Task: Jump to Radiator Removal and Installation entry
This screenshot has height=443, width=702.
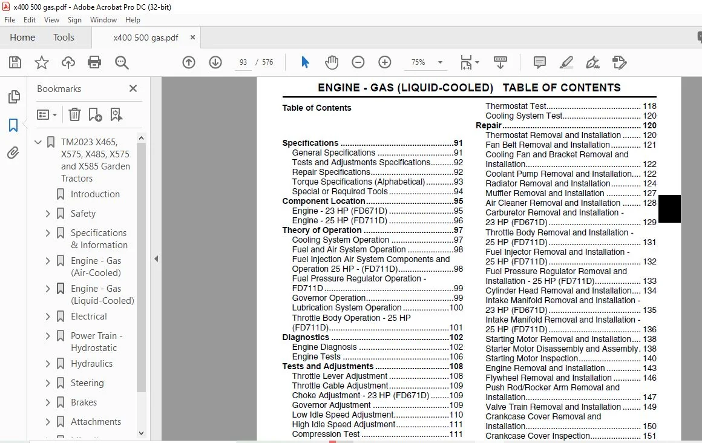Action: (x=571, y=183)
